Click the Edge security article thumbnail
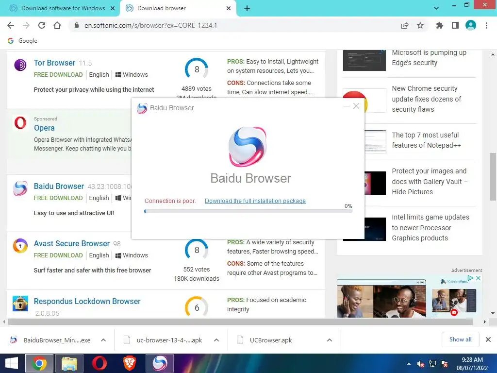Screen dimensions: 497x373 tap(364, 60)
